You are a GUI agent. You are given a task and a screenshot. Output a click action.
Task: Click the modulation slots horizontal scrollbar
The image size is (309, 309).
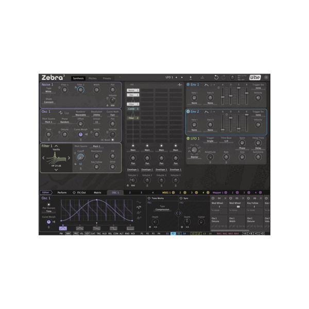click(230, 230)
